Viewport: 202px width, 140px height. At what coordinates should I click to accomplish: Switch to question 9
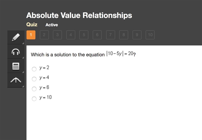point(137,35)
